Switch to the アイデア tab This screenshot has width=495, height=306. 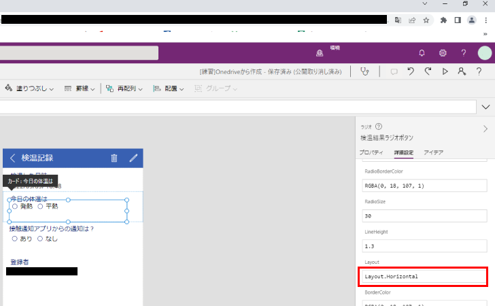433,152
